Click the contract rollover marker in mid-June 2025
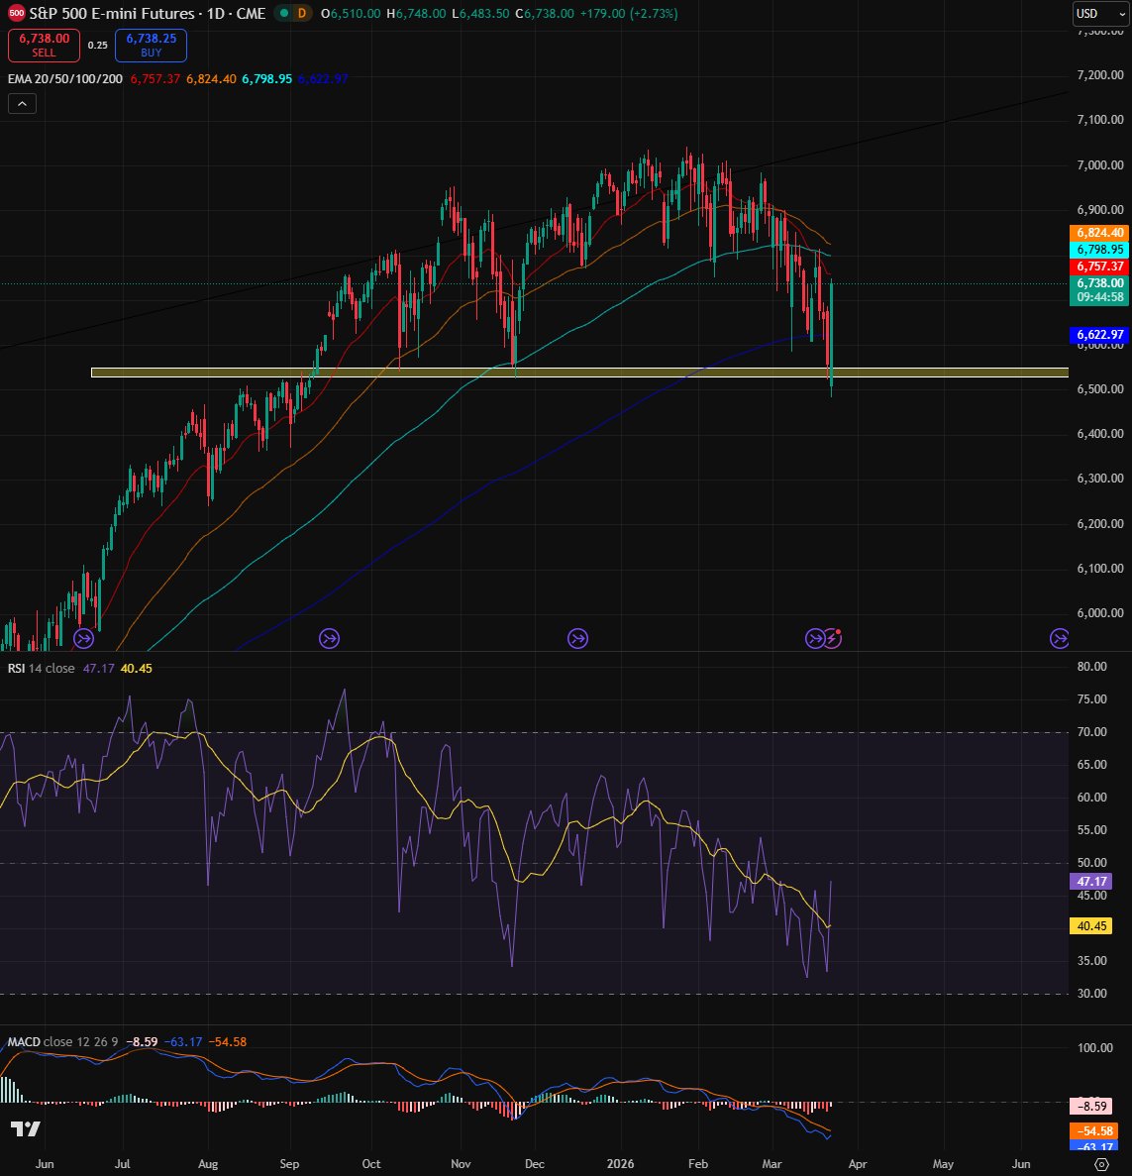This screenshot has height=1176, width=1132. 83,638
